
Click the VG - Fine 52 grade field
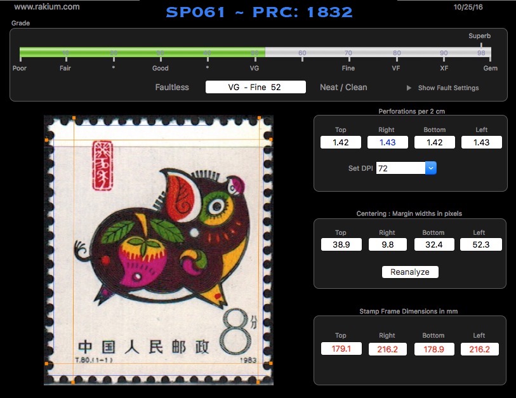click(255, 87)
